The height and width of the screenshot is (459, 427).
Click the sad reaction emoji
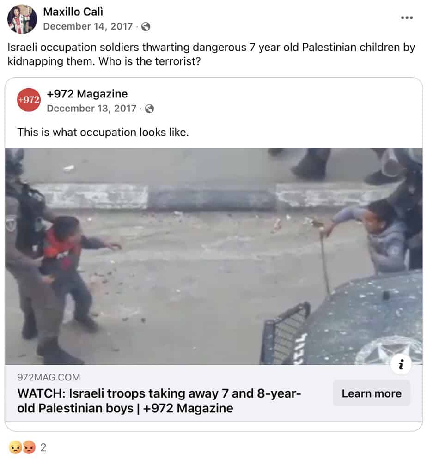click(16, 447)
